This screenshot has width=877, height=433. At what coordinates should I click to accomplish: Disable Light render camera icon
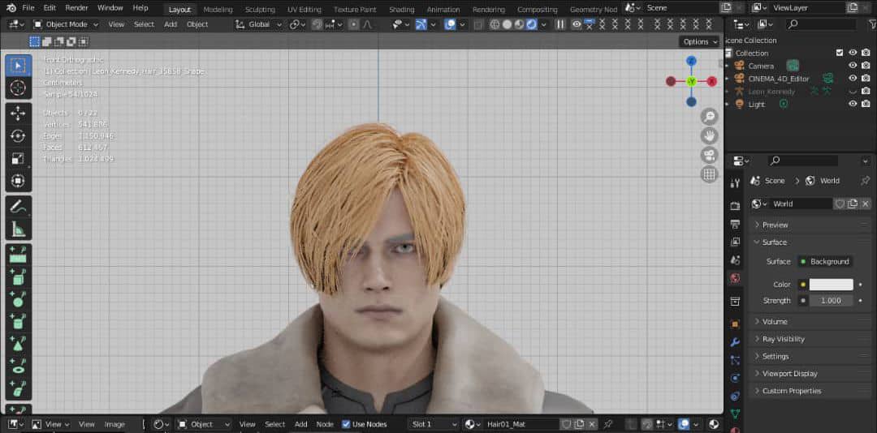[866, 104]
